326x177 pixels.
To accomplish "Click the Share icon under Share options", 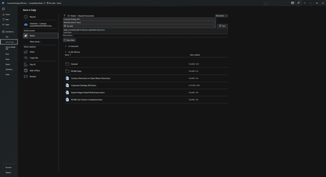I will click(x=26, y=52).
